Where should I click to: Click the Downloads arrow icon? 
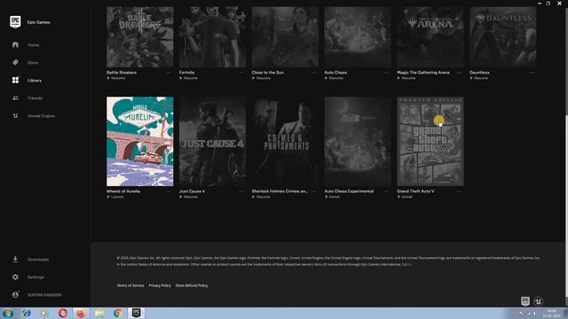pyautogui.click(x=15, y=259)
